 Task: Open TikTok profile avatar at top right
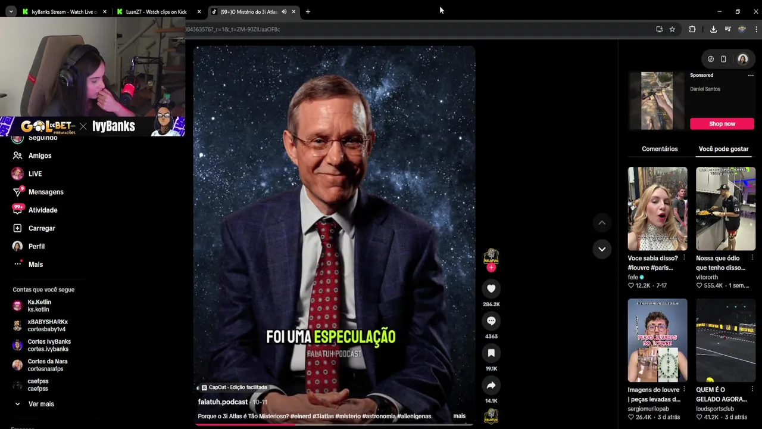(x=742, y=59)
